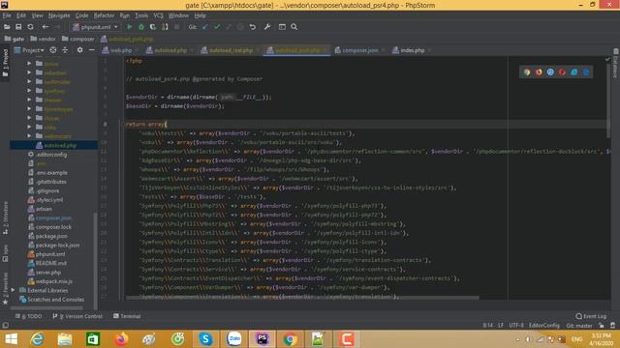
Task: Run the phpunit.xml configuration
Action: click(x=129, y=27)
